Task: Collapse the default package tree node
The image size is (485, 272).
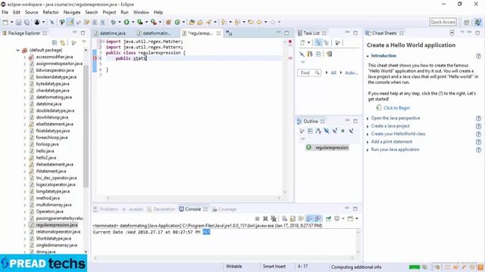Action: [x=18, y=51]
